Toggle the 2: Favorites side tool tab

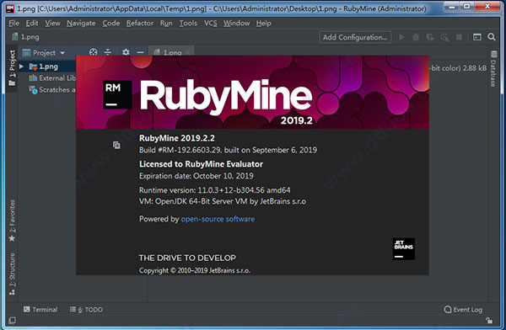pos(12,221)
